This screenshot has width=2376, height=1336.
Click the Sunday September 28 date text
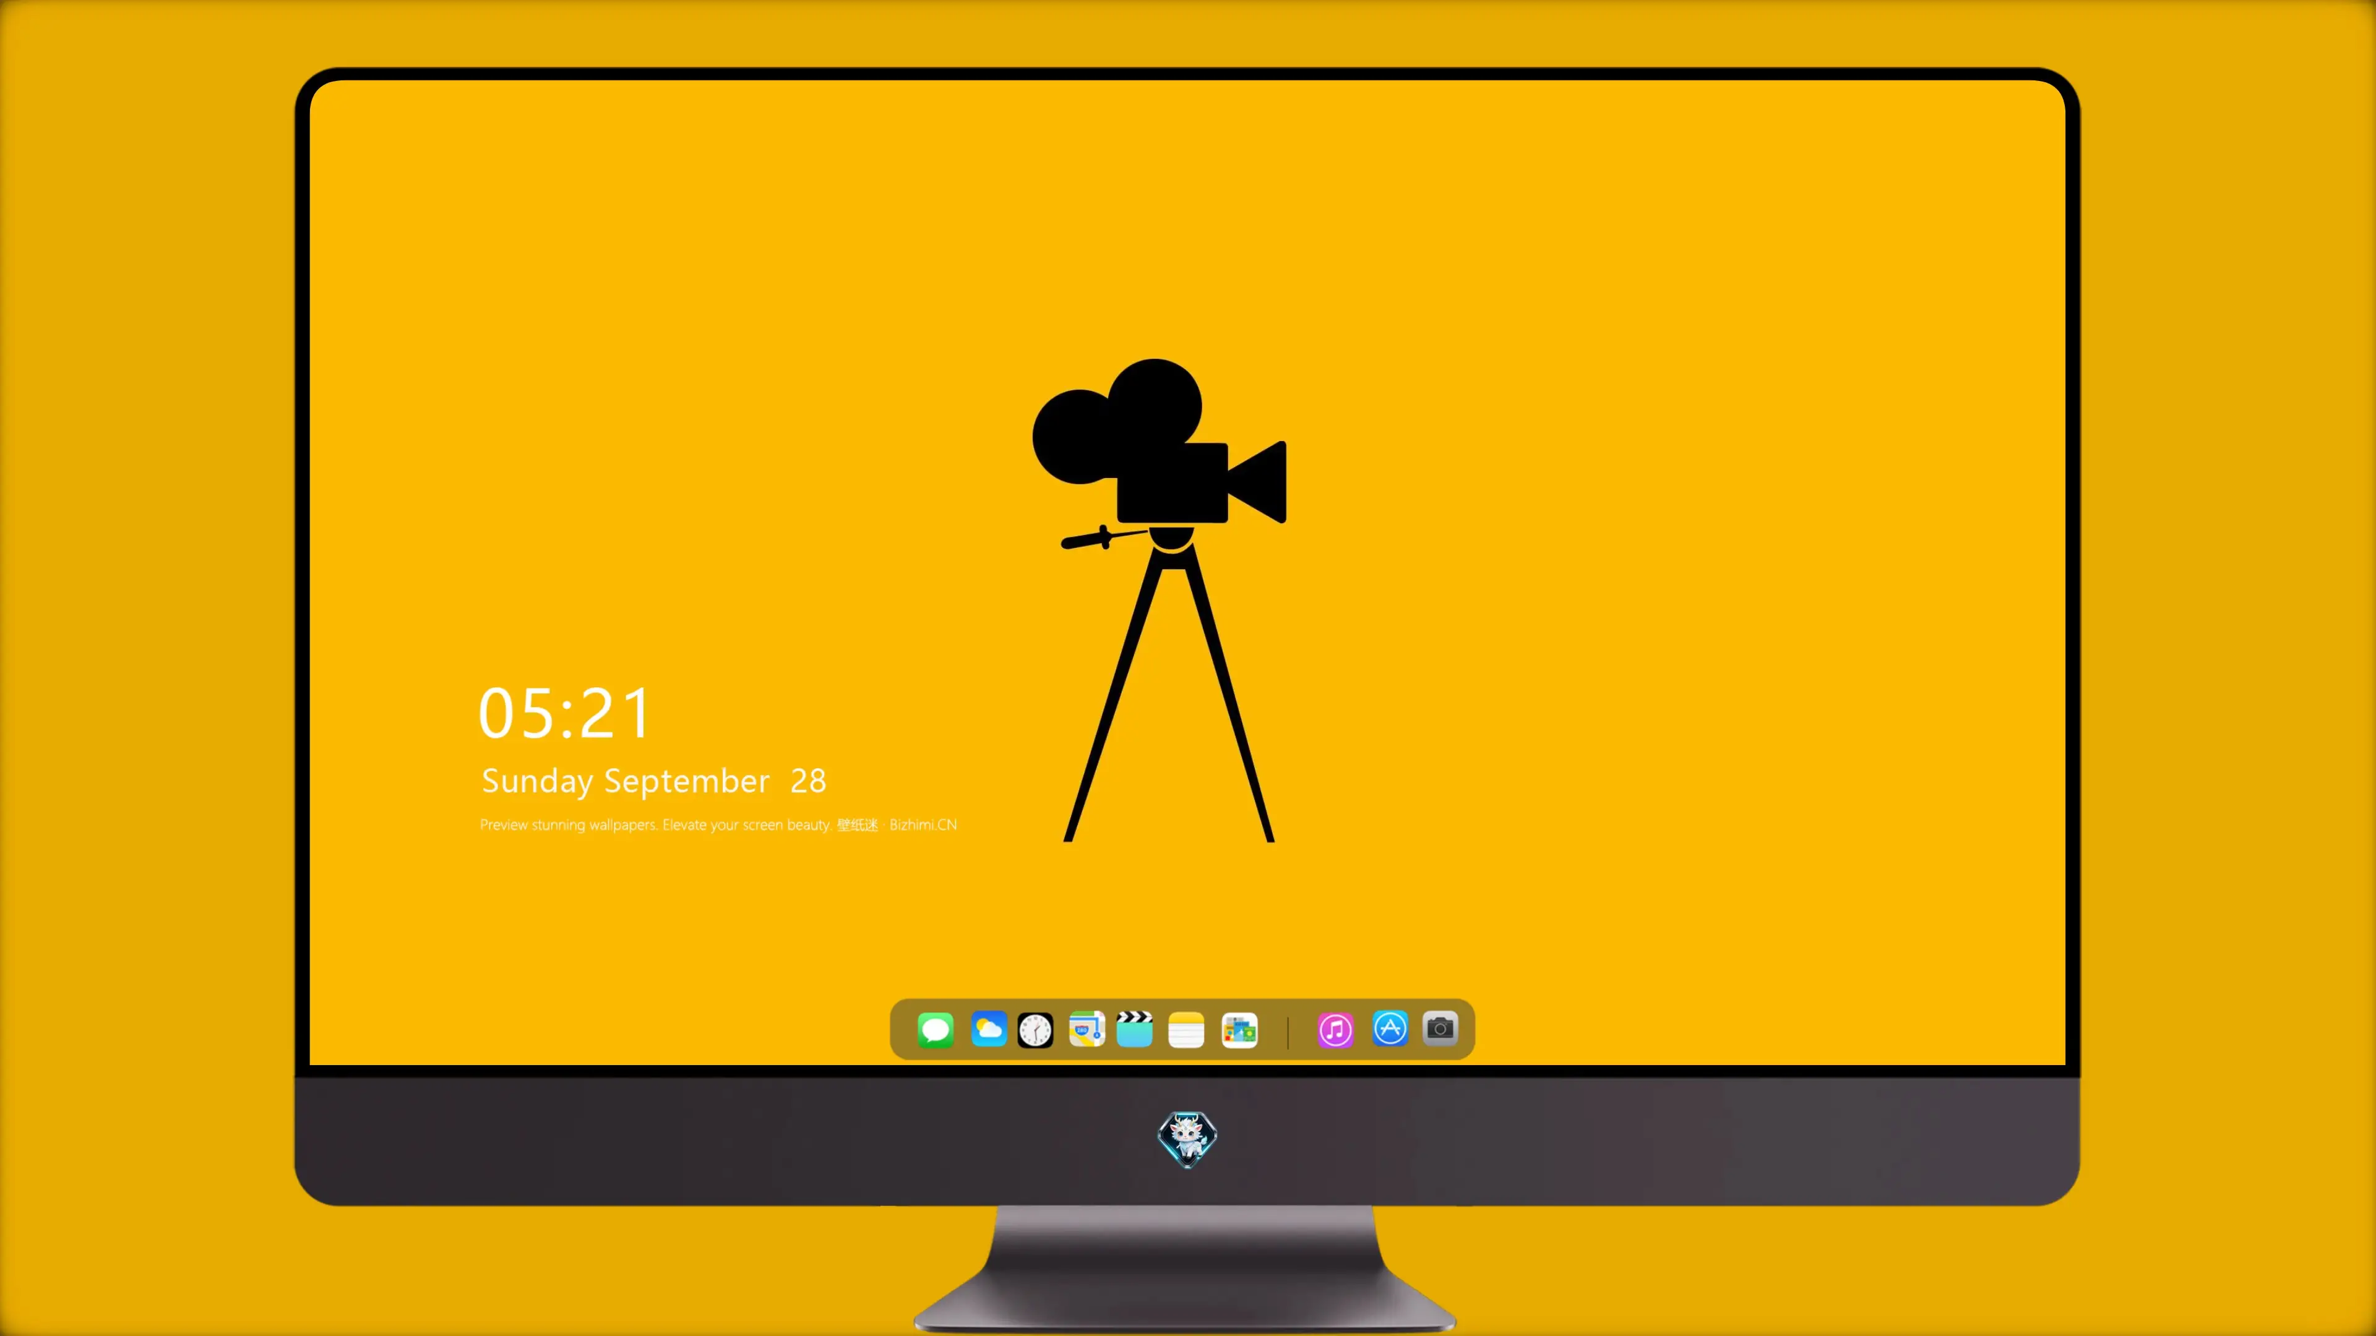click(654, 781)
